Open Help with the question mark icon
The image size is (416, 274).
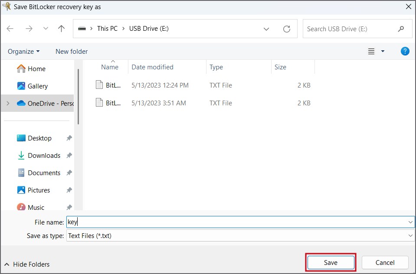click(x=405, y=51)
